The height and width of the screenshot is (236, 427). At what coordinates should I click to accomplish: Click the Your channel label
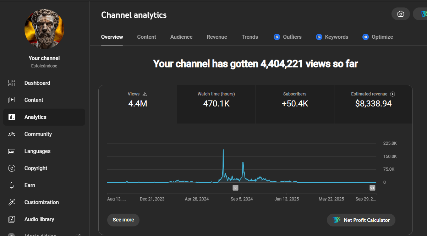(44, 58)
